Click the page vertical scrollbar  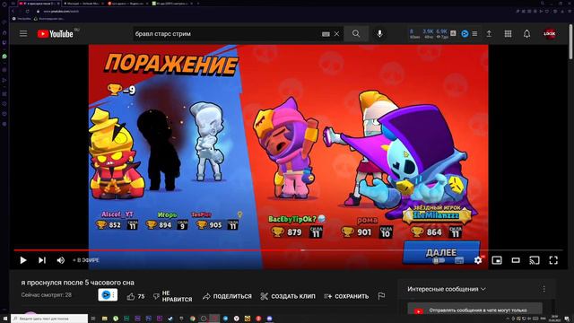click(x=570, y=41)
